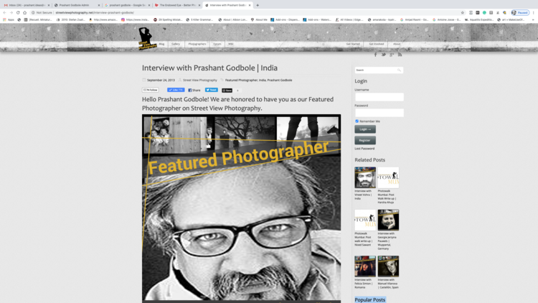Click the Password input field
538x303 pixels.
pos(379,113)
